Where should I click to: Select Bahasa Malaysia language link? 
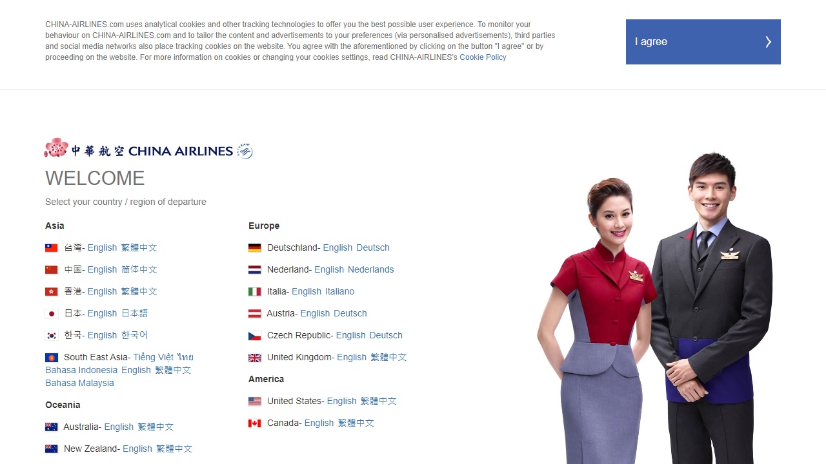coord(79,383)
